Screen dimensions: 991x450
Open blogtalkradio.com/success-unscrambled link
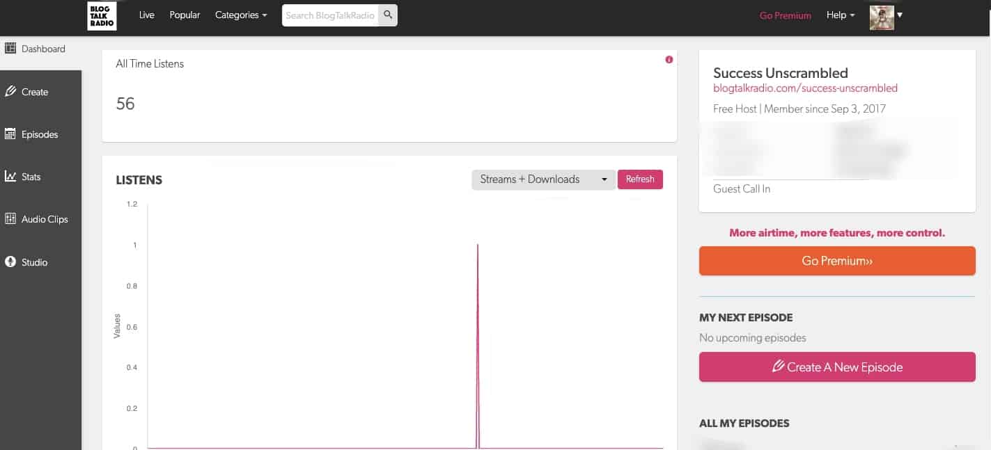click(805, 88)
